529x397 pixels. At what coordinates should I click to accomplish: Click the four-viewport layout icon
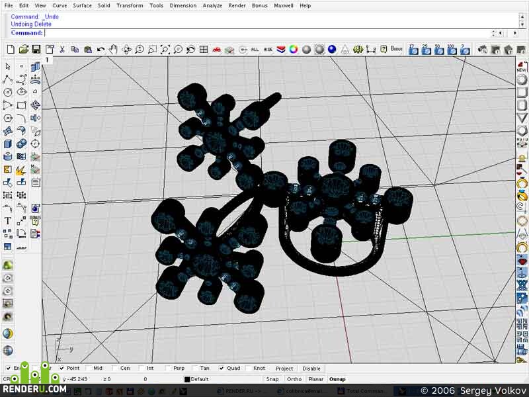click(x=204, y=50)
